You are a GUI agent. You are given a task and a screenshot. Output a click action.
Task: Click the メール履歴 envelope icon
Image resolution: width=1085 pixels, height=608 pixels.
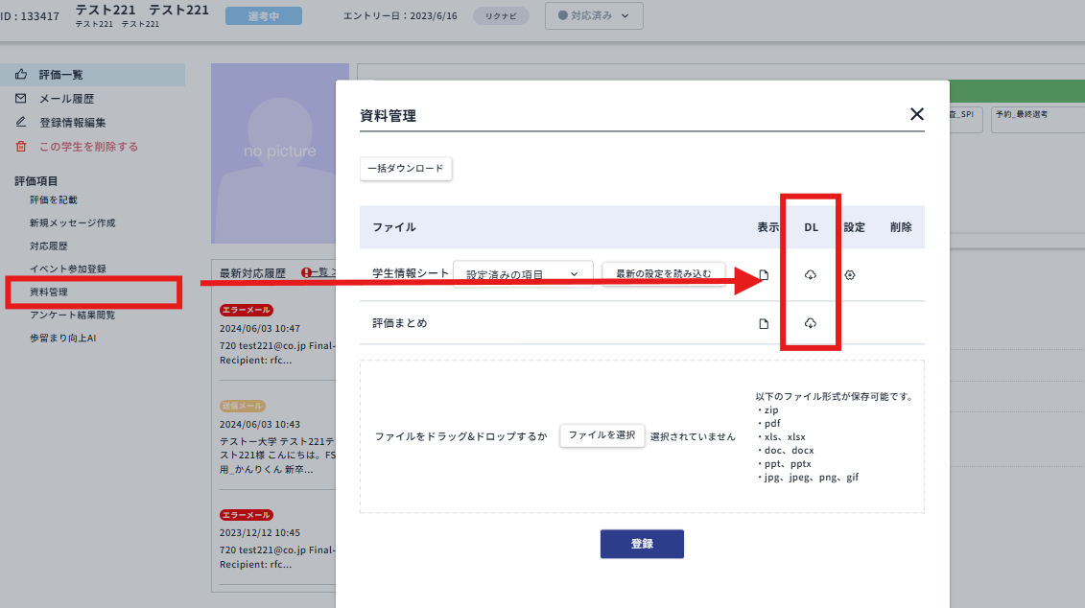pyautogui.click(x=21, y=99)
